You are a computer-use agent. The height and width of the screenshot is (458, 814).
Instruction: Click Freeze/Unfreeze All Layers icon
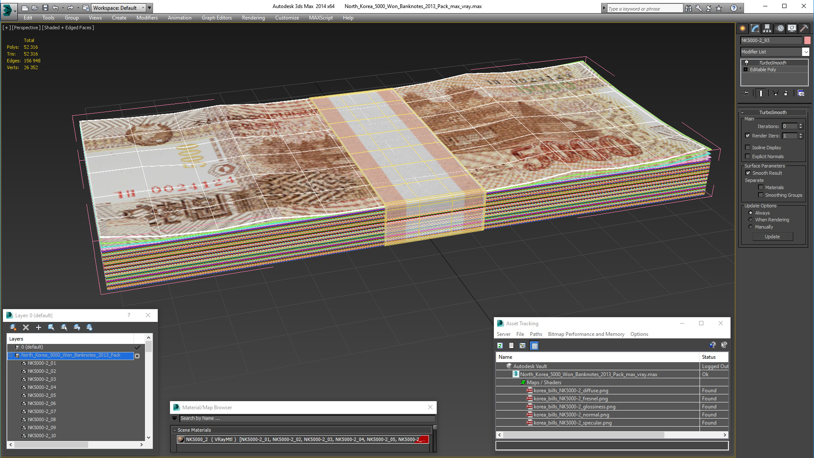click(x=89, y=327)
